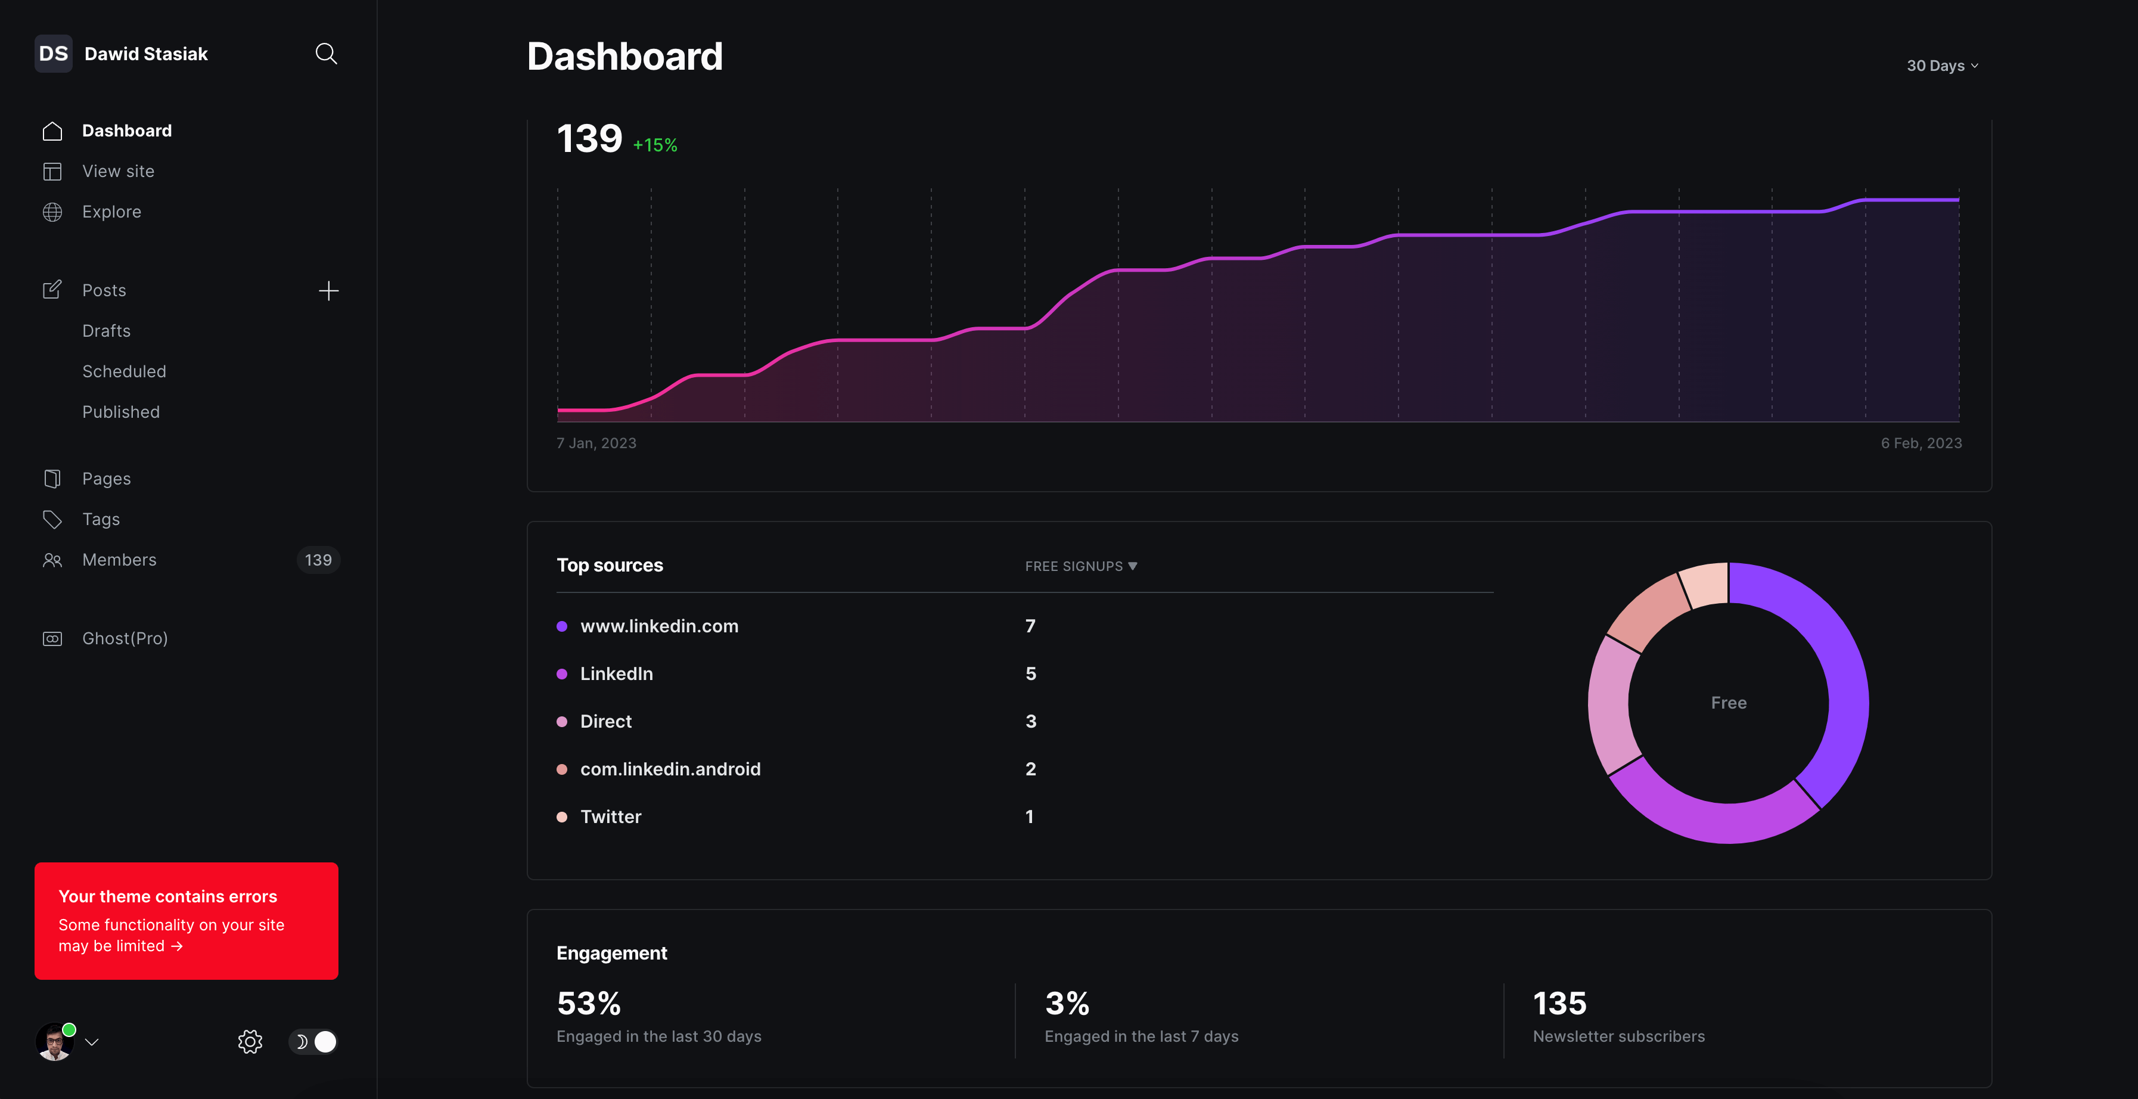Click the Posts pencil icon
The height and width of the screenshot is (1099, 2138).
(52, 290)
